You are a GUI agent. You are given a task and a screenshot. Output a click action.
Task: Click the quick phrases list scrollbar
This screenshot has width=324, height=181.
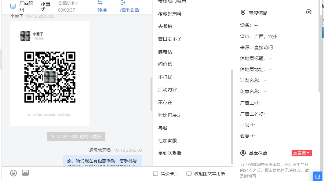click(x=232, y=117)
